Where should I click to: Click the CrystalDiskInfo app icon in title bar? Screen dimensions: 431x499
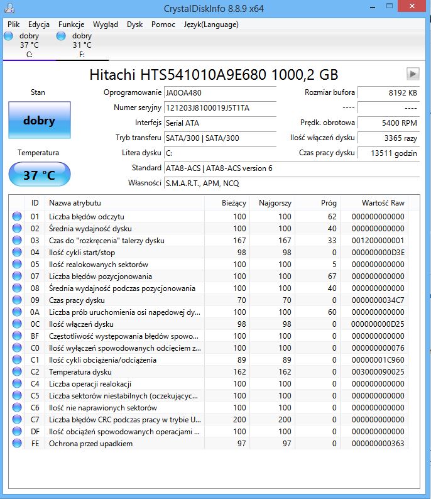pos(9,8)
